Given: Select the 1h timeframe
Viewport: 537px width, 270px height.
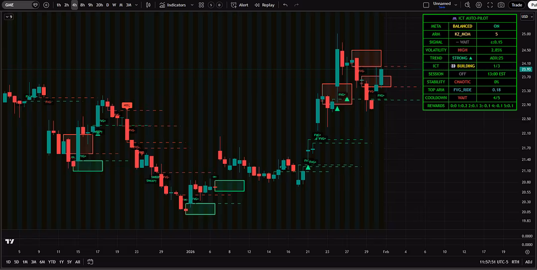Looking at the screenshot, I should pos(59,5).
